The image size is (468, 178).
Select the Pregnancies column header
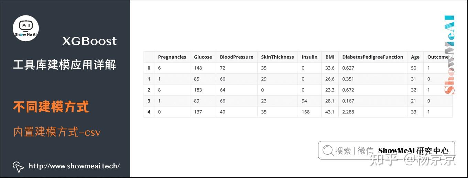tap(172, 57)
